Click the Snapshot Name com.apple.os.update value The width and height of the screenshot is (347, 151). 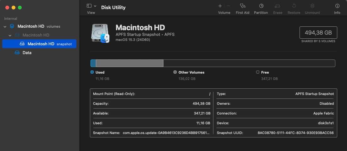pos(166,133)
